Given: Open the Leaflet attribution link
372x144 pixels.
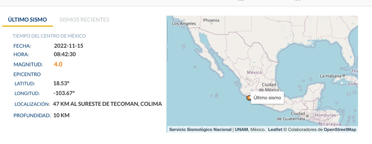Looking at the screenshot, I should click(275, 130).
